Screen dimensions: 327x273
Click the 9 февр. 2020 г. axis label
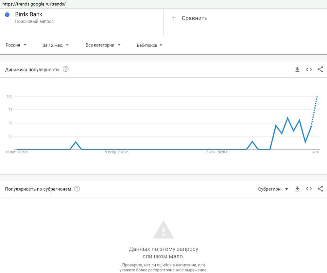coord(117,152)
